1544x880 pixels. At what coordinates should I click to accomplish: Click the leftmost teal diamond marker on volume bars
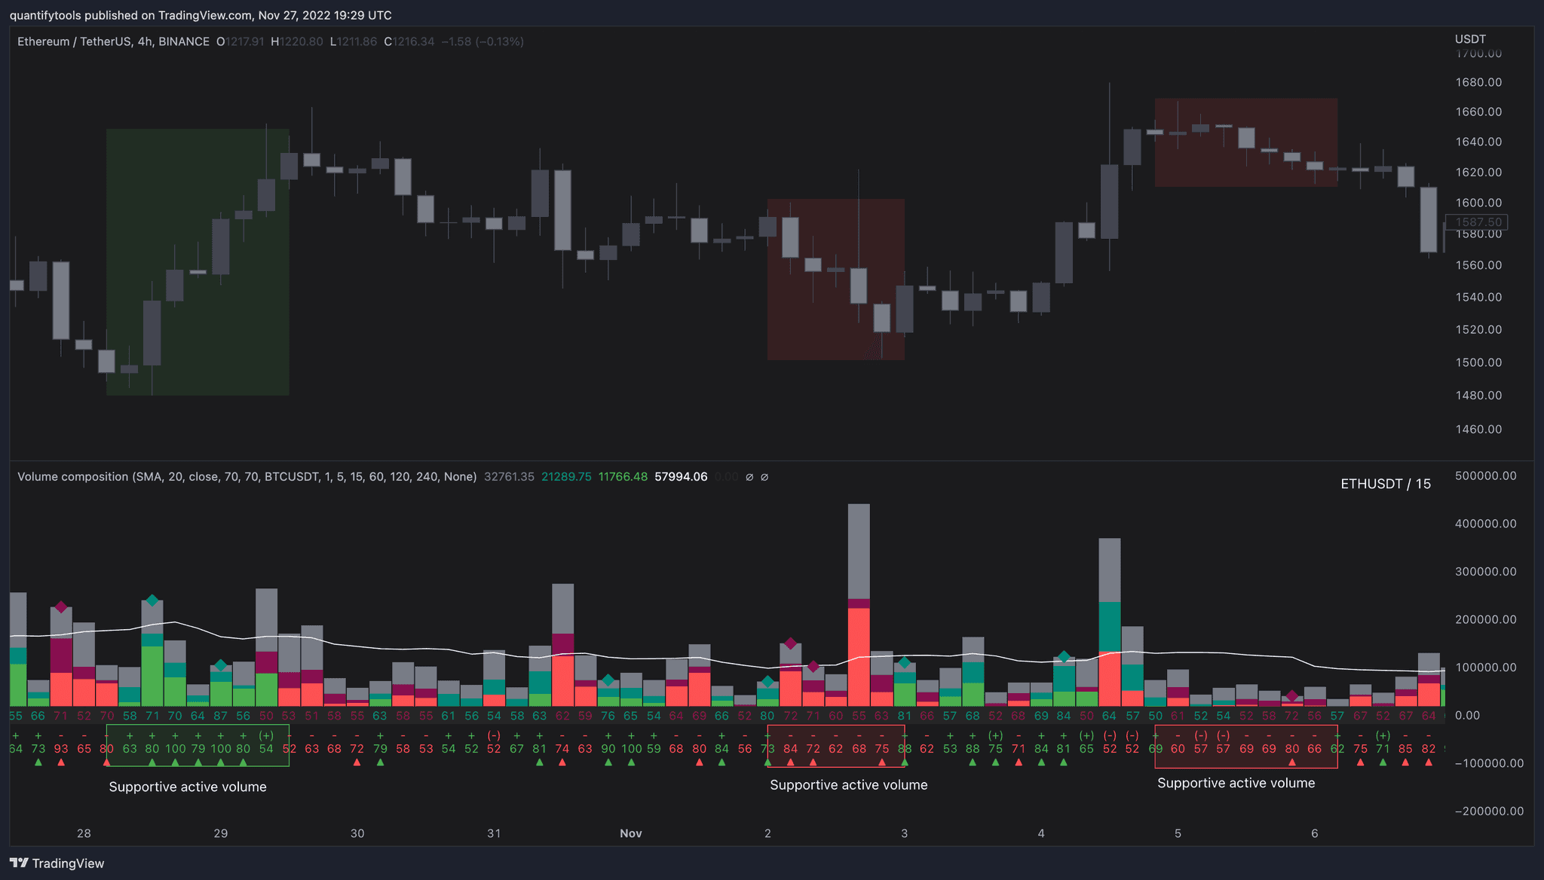tap(152, 600)
